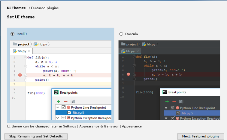Collapse Python Line Breakpoint node, IntelliJ preview
Viewport: 227px width, 140px height.
click(58, 107)
